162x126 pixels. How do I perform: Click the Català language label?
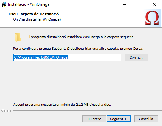pos(6,110)
